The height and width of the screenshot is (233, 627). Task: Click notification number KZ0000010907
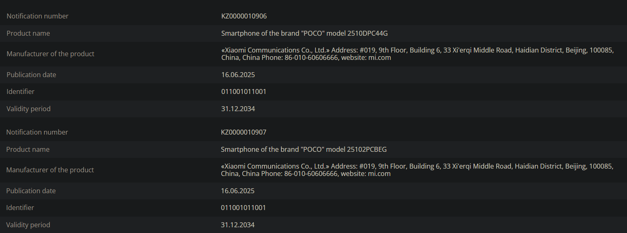[x=244, y=132]
